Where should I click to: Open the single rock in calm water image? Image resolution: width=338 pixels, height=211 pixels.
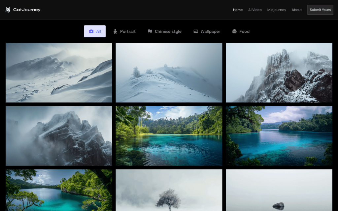(279, 190)
